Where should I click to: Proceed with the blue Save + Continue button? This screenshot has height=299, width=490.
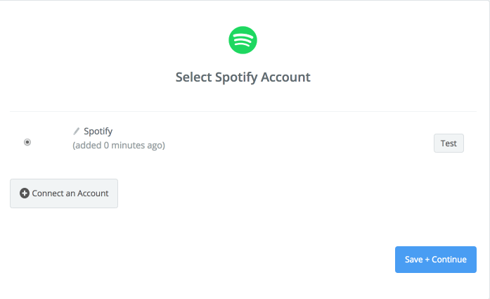click(x=436, y=260)
